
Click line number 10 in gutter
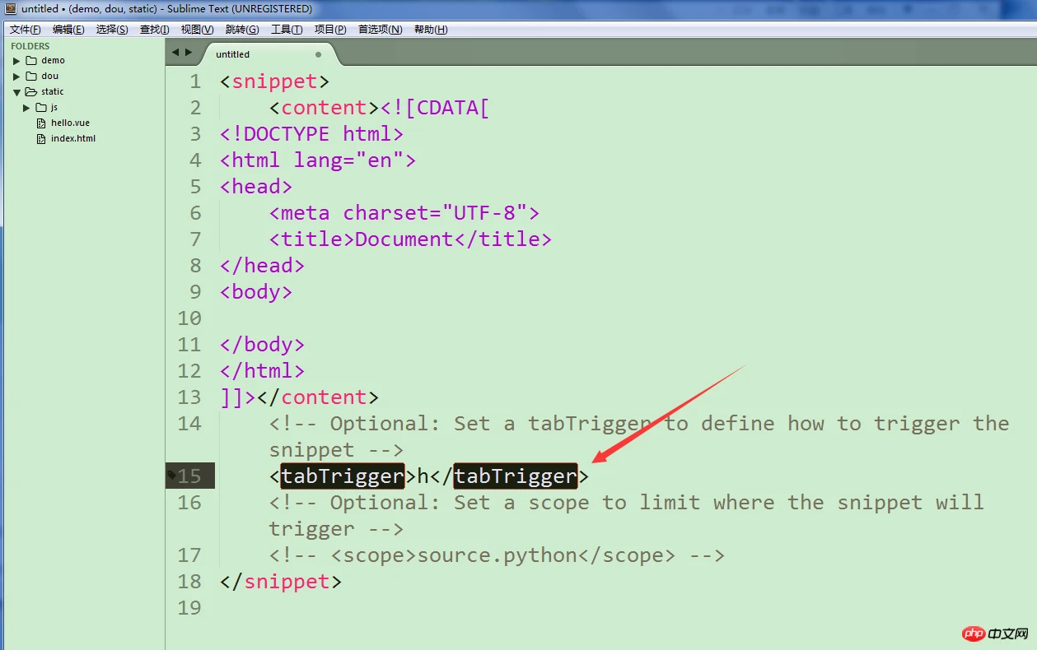(189, 318)
